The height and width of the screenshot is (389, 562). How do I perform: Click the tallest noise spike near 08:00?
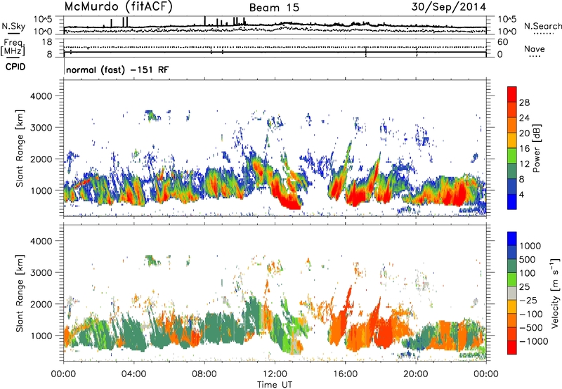[x=204, y=21]
